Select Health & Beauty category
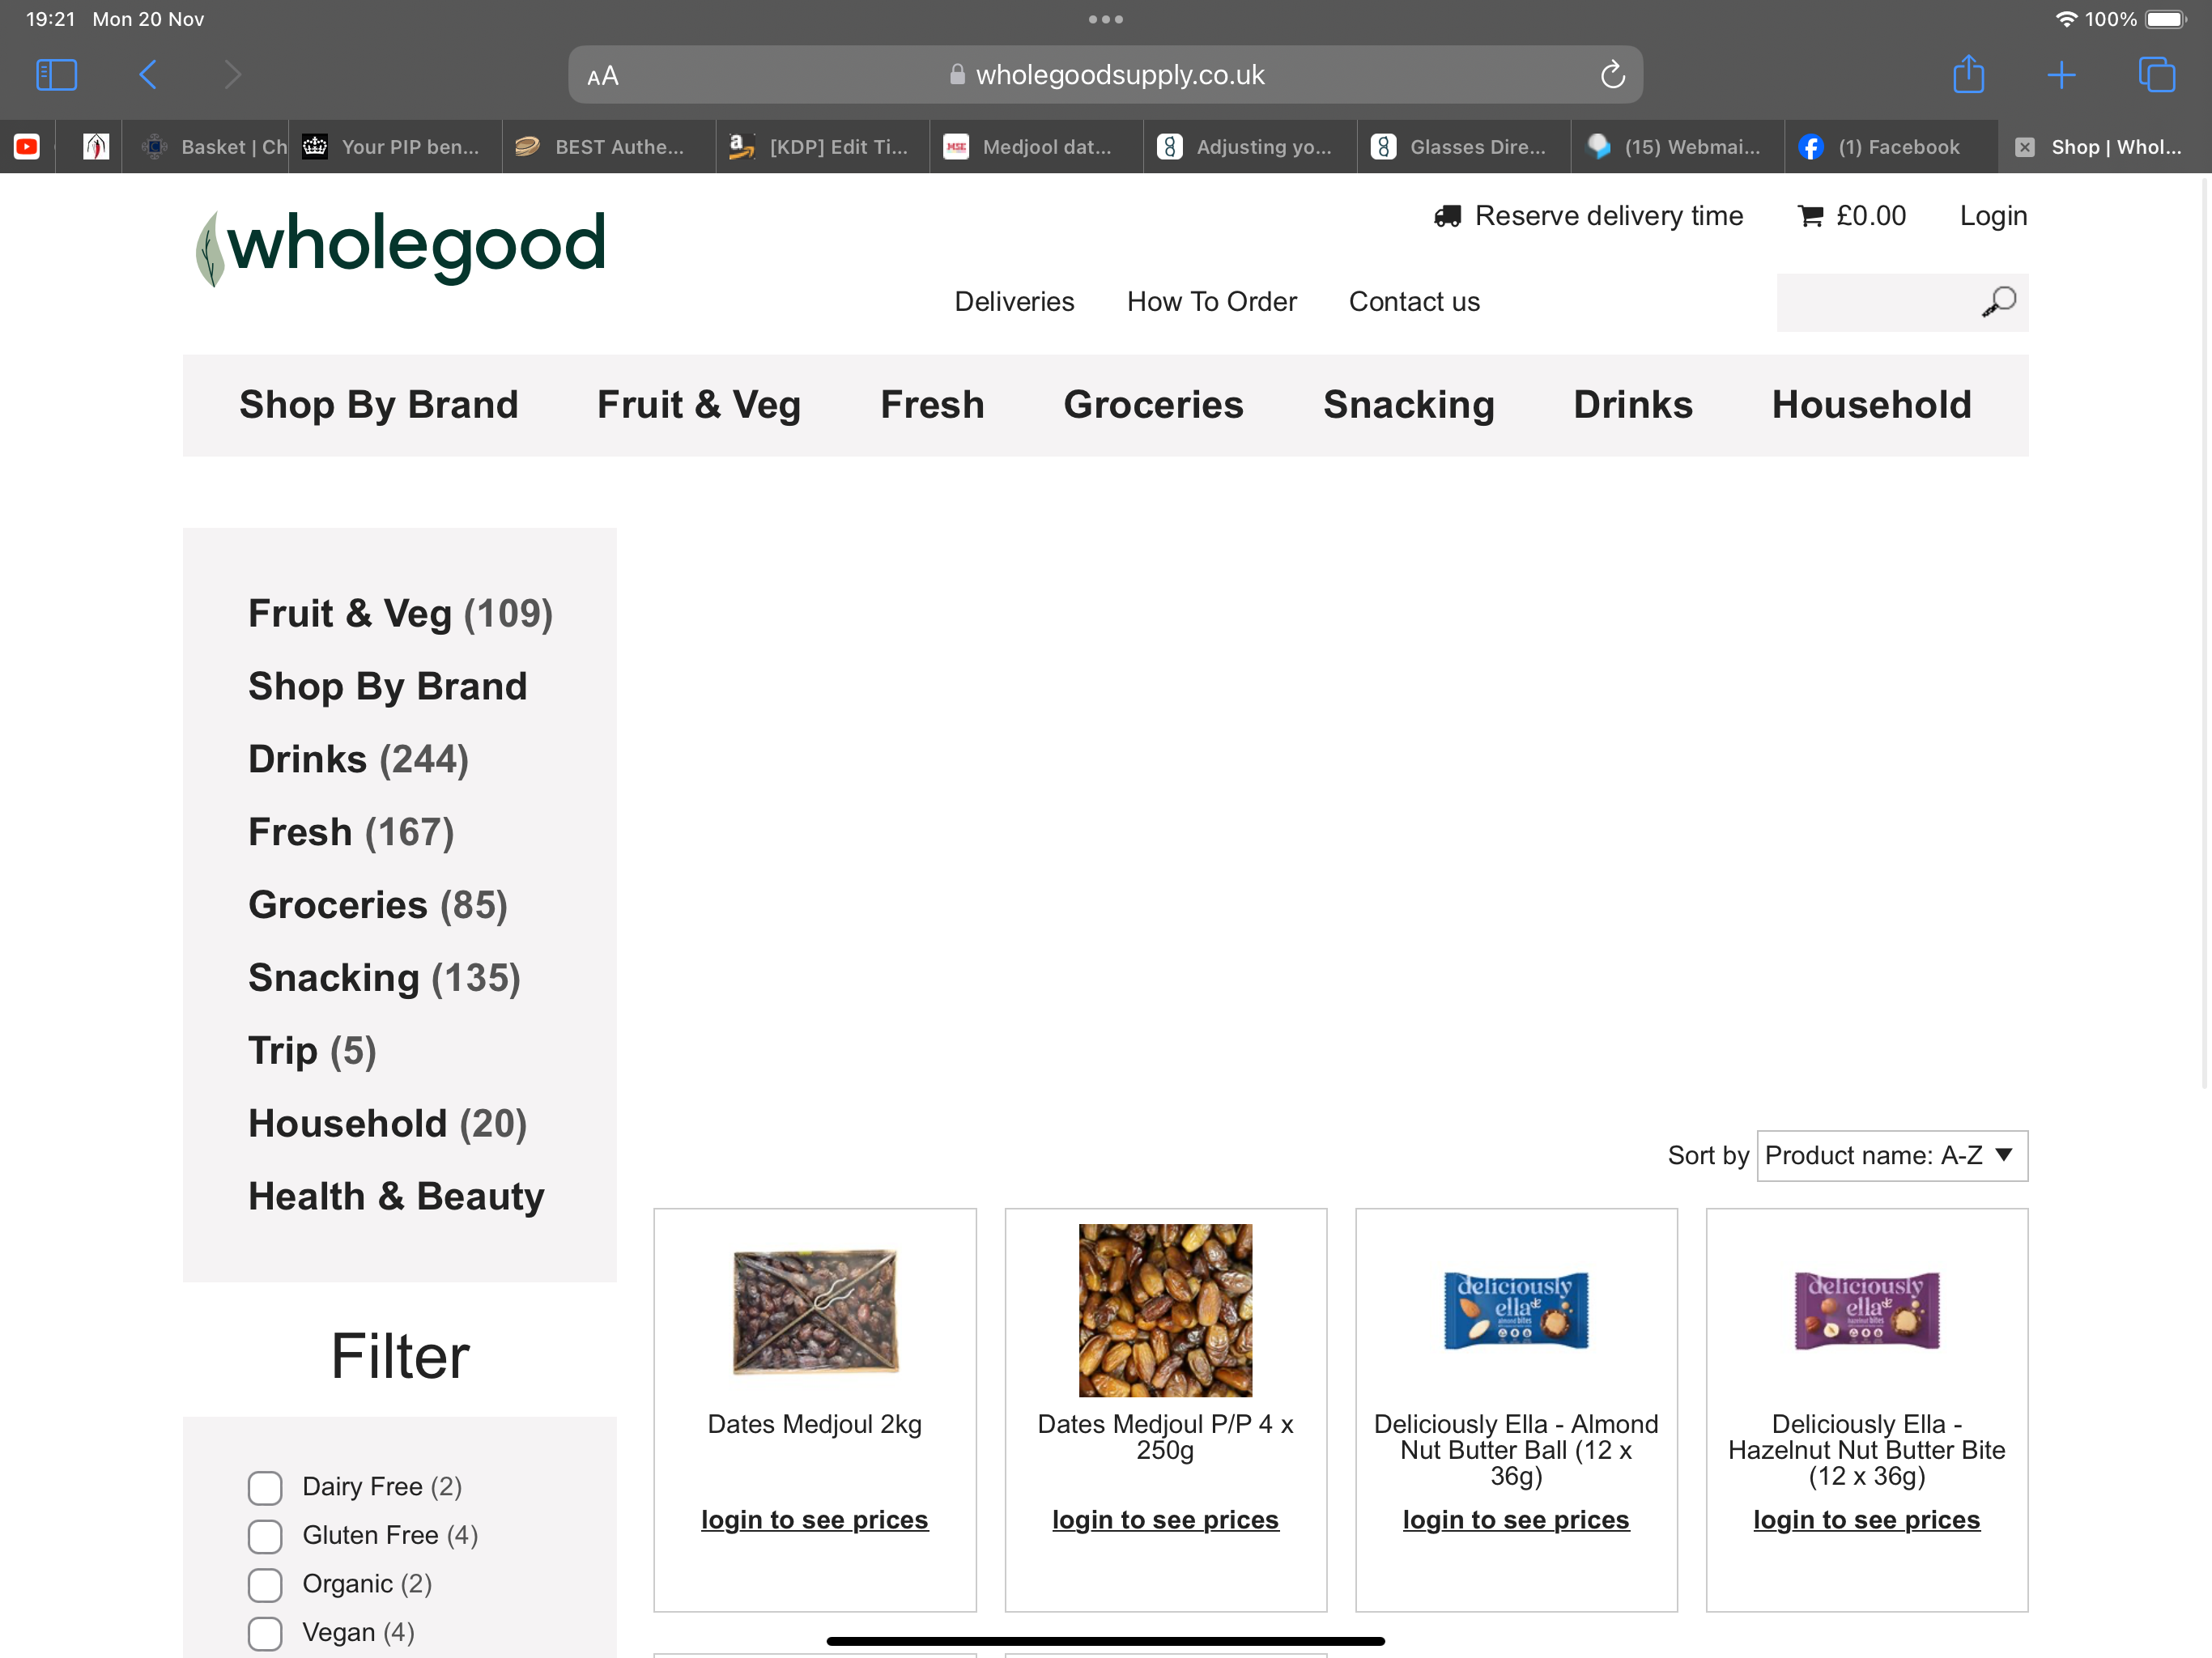2212x1658 pixels. (396, 1198)
